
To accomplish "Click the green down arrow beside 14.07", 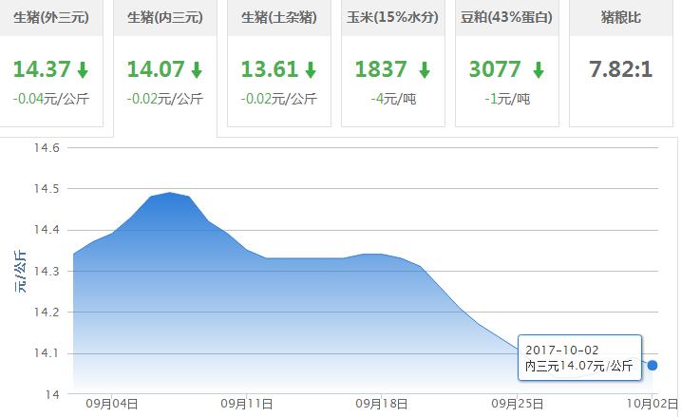I will pos(197,70).
